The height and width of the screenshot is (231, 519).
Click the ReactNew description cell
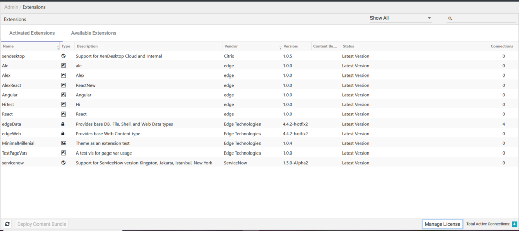[x=85, y=85]
